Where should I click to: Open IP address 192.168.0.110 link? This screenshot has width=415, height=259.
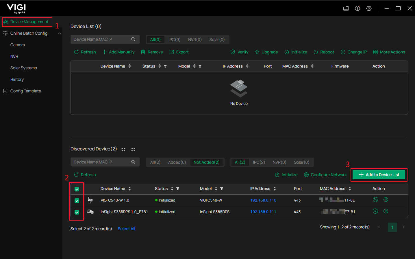pyautogui.click(x=263, y=200)
